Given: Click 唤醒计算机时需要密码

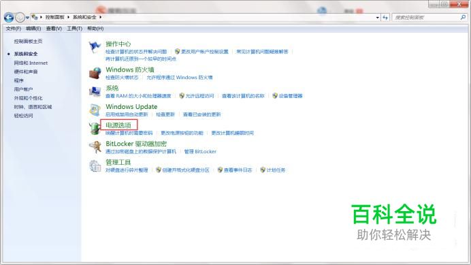Looking at the screenshot, I should pos(129,133).
